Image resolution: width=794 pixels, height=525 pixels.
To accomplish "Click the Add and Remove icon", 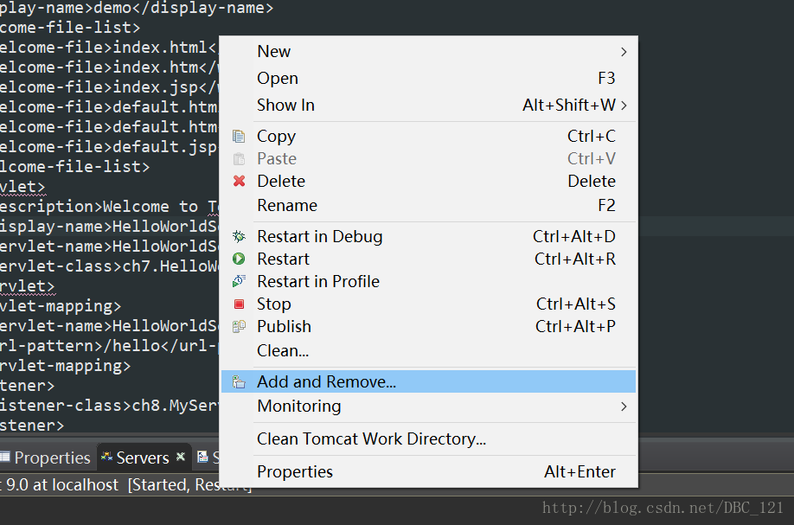I will pyautogui.click(x=240, y=382).
